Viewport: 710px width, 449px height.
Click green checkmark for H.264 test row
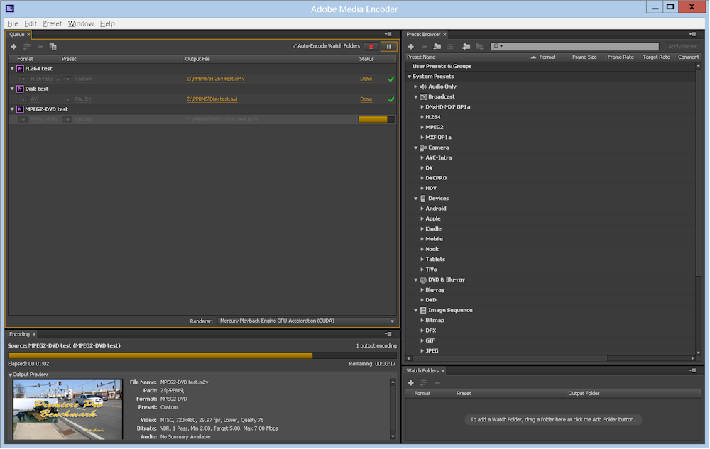[391, 79]
